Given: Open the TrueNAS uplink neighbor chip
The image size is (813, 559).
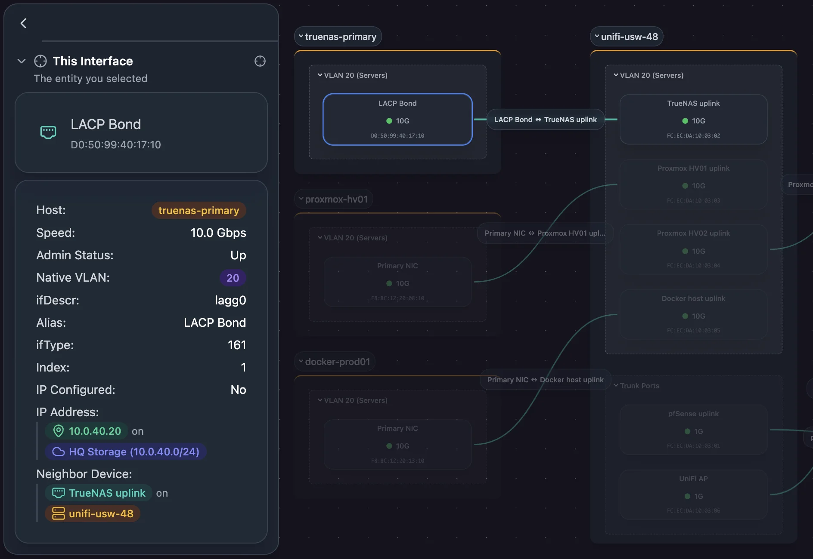Looking at the screenshot, I should [x=99, y=493].
